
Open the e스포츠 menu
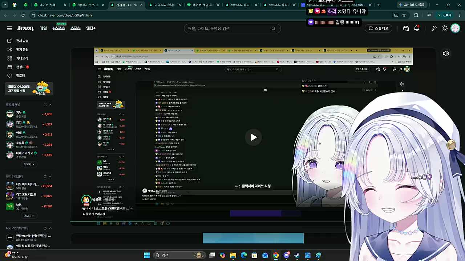58,28
